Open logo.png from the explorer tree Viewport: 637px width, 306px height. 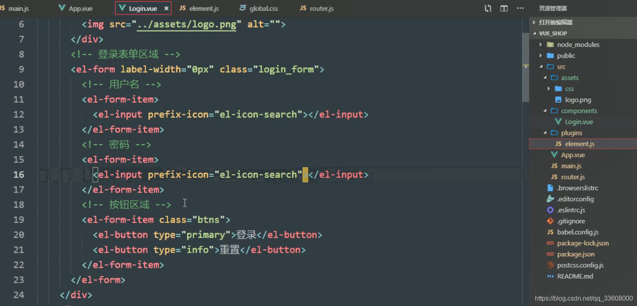click(x=578, y=99)
